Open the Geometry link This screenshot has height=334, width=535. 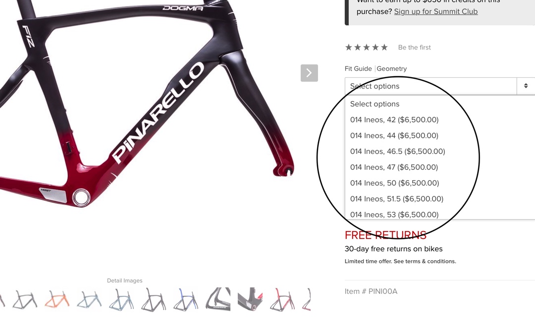392,68
